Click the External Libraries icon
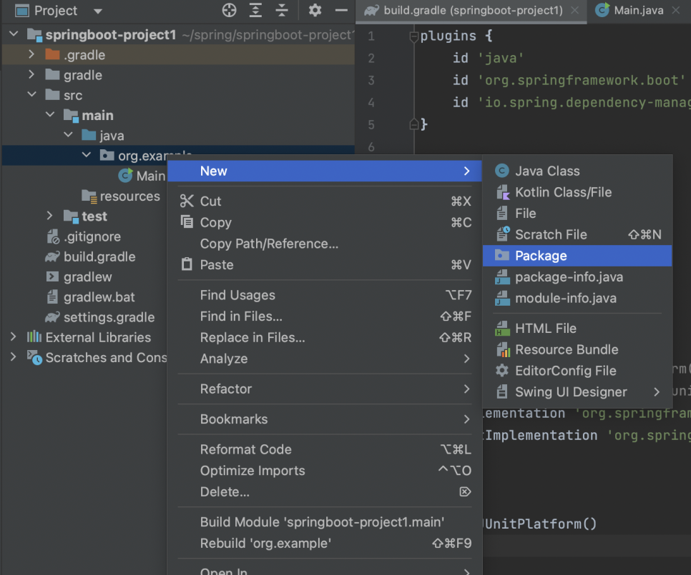Image resolution: width=691 pixels, height=575 pixels. coord(34,337)
